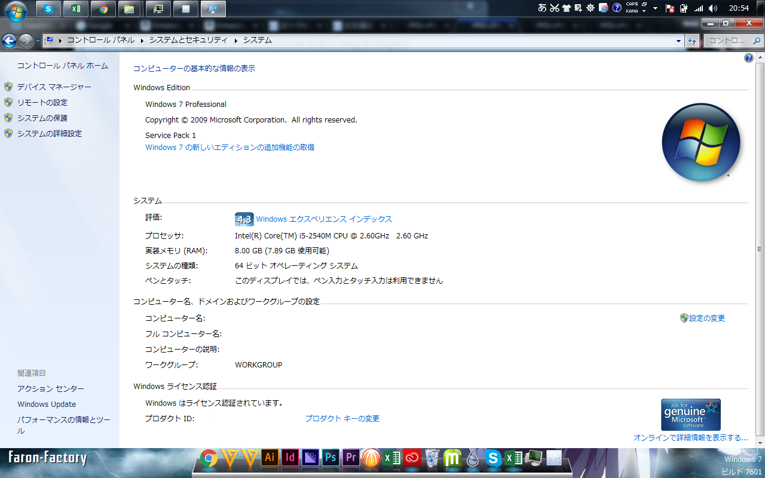The height and width of the screenshot is (478, 765).
Task: Open Adobe Illustrator from the dock
Action: 270,458
